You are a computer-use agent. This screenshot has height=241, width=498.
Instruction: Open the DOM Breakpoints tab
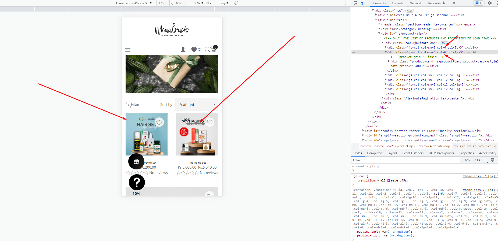pos(441,153)
